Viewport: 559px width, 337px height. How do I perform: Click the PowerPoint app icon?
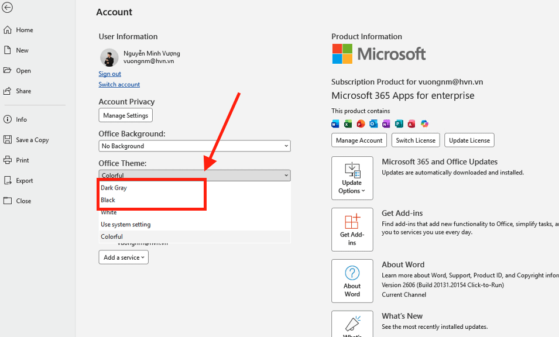coord(361,123)
